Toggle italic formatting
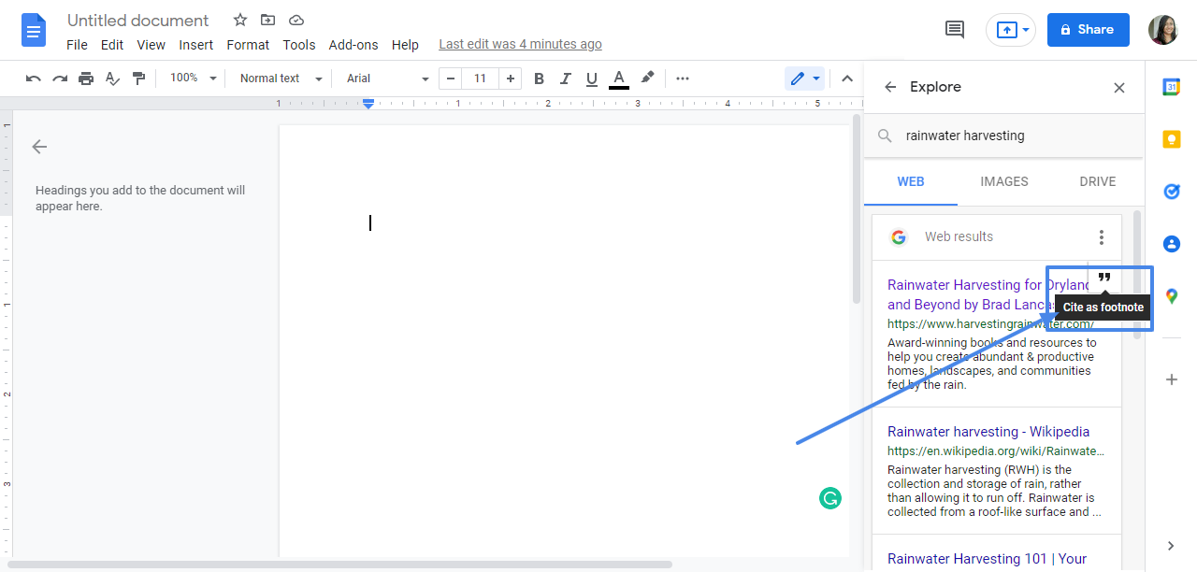The image size is (1197, 572). (x=565, y=79)
